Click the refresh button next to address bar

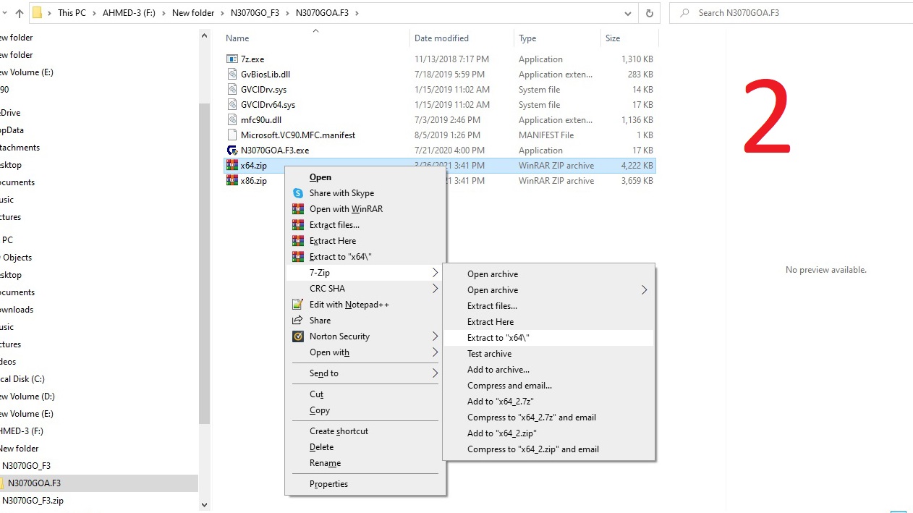click(x=649, y=13)
